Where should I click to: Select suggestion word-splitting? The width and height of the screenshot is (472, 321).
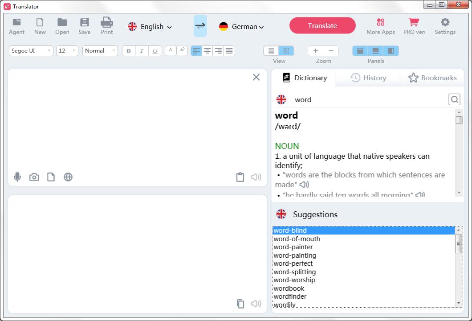364,272
